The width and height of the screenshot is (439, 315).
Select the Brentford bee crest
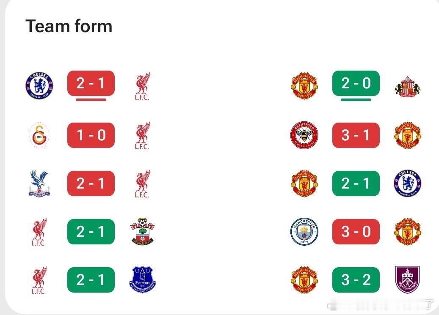[304, 136]
